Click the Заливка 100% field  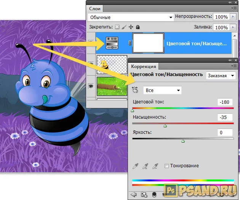[x=221, y=27]
